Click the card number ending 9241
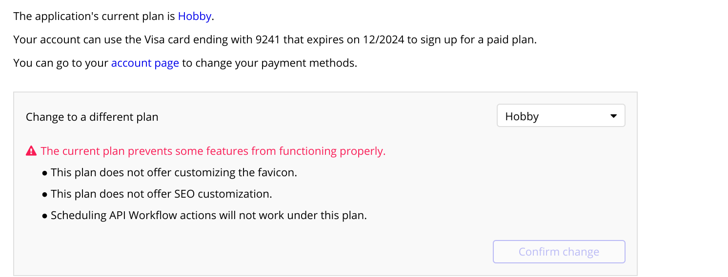Image resolution: width=728 pixels, height=277 pixels. pyautogui.click(x=267, y=40)
